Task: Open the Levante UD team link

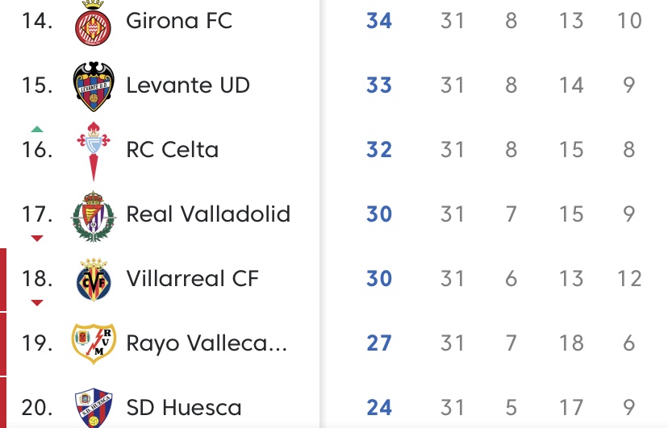Action: 188,85
